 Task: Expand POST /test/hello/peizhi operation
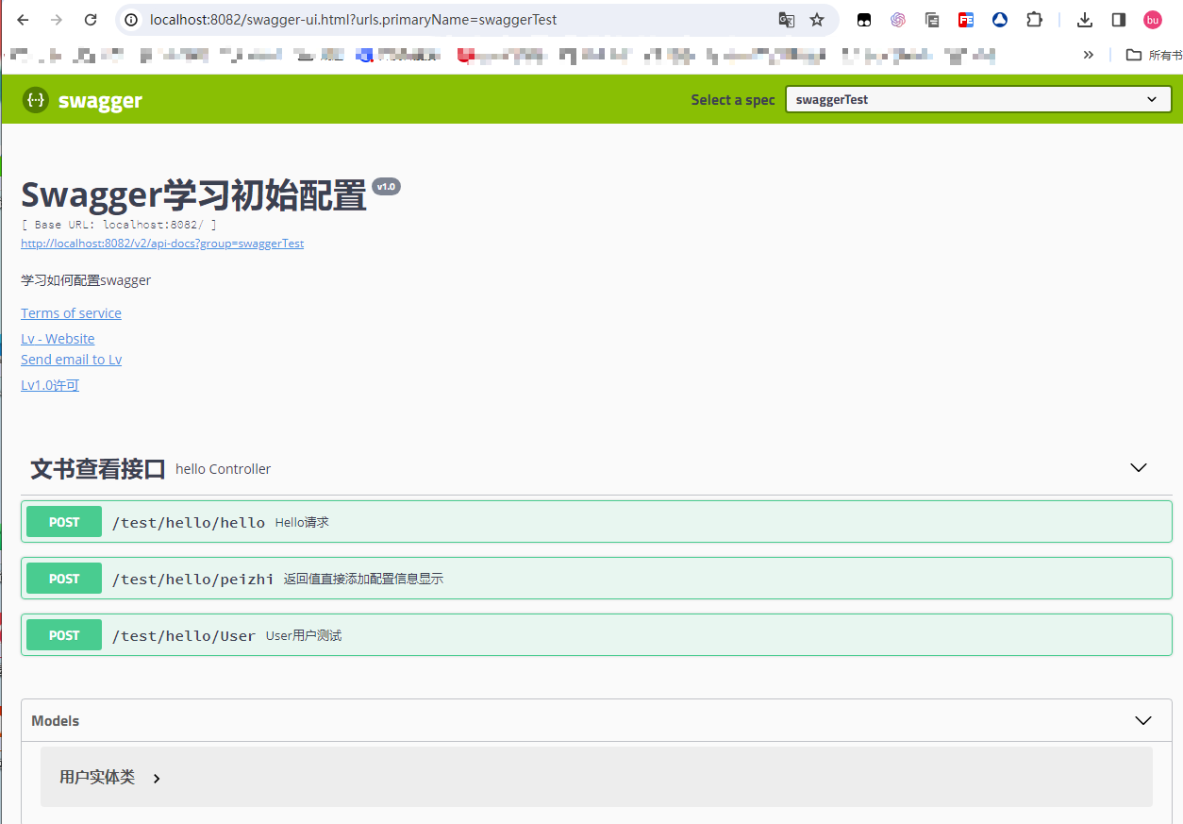pos(596,579)
